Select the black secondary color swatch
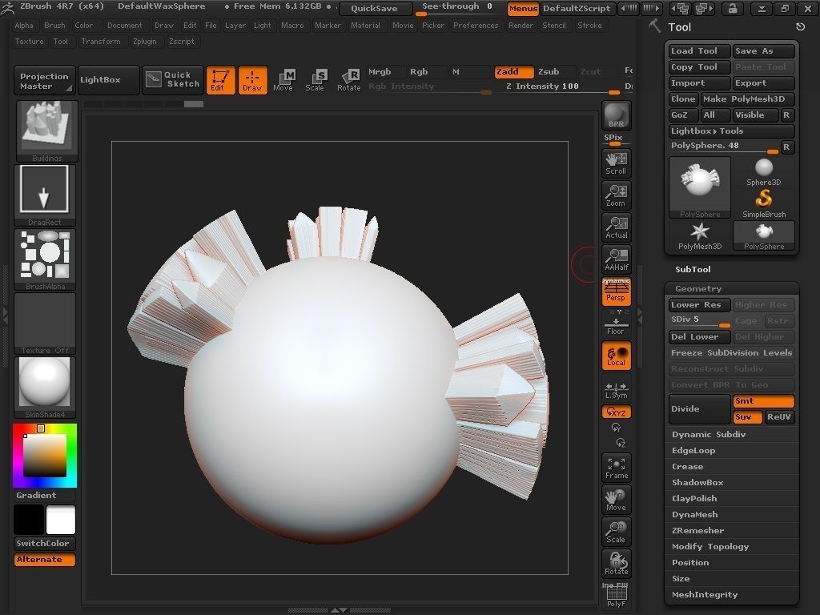Viewport: 820px width, 615px height. (29, 519)
